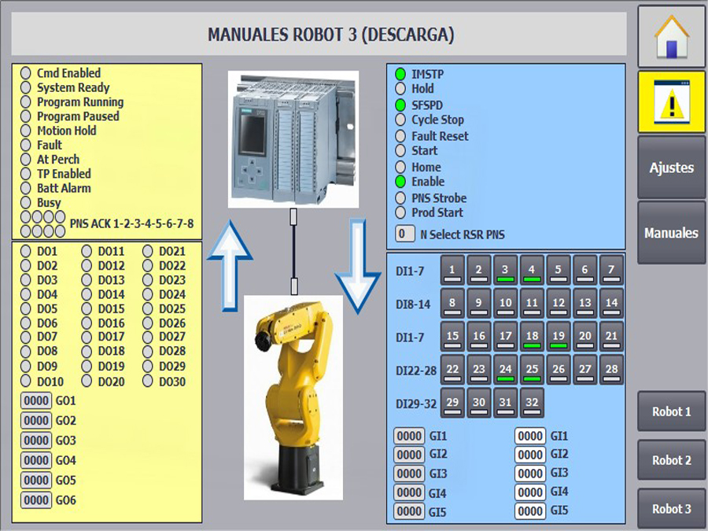Image resolution: width=708 pixels, height=531 pixels.
Task: Switch to the Manuales page
Action: click(x=671, y=233)
